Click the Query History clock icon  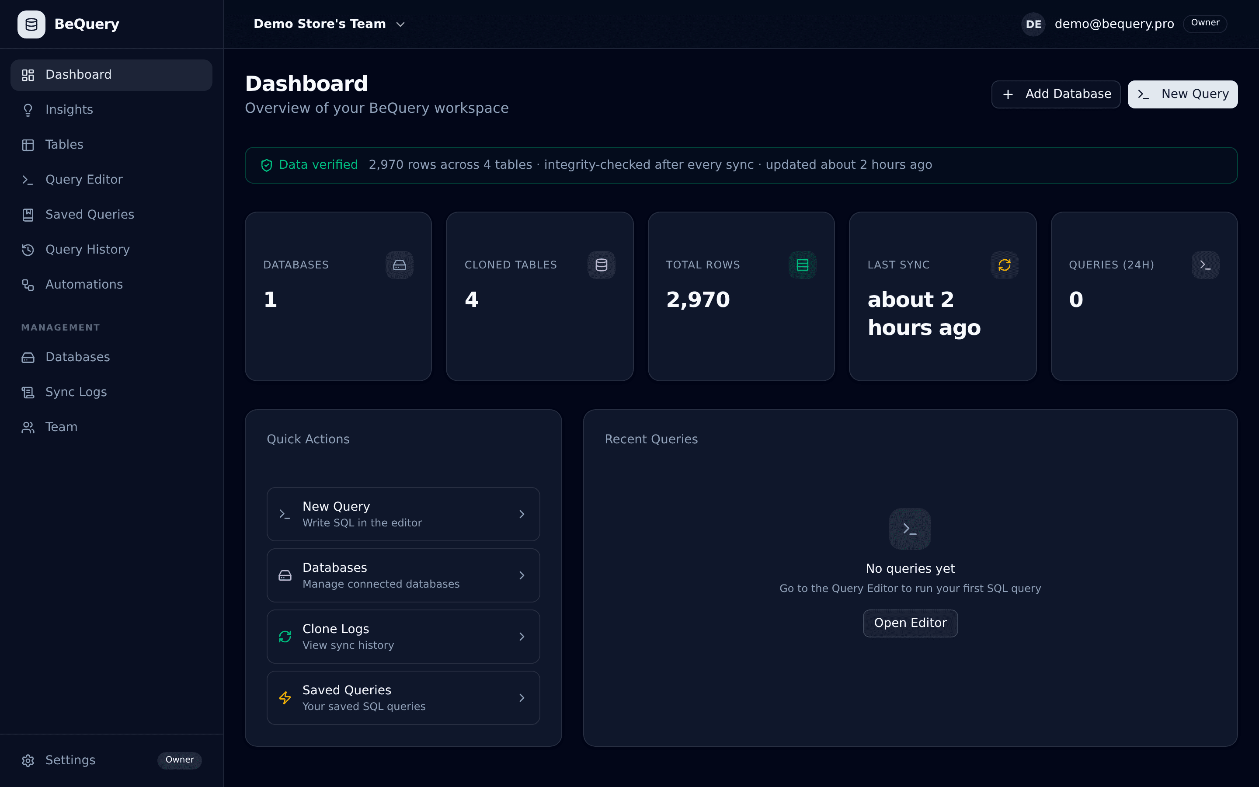28,250
